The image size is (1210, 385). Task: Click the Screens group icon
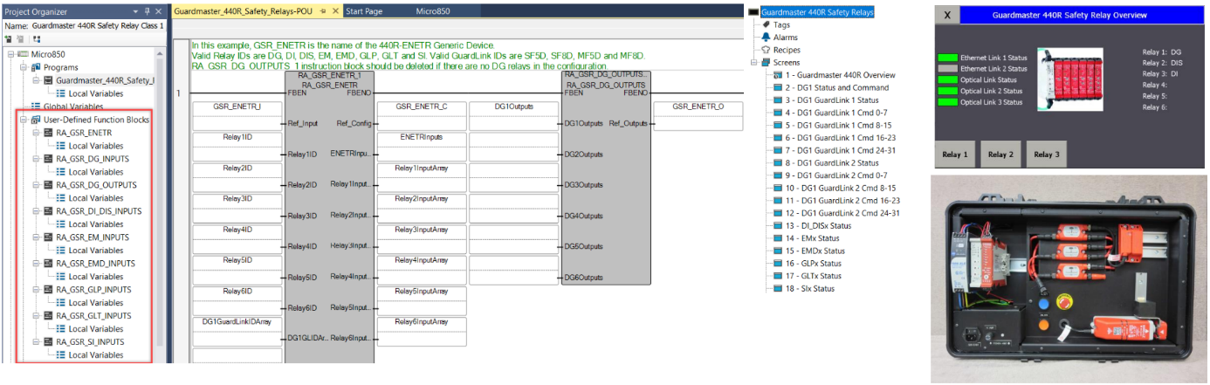pos(766,63)
